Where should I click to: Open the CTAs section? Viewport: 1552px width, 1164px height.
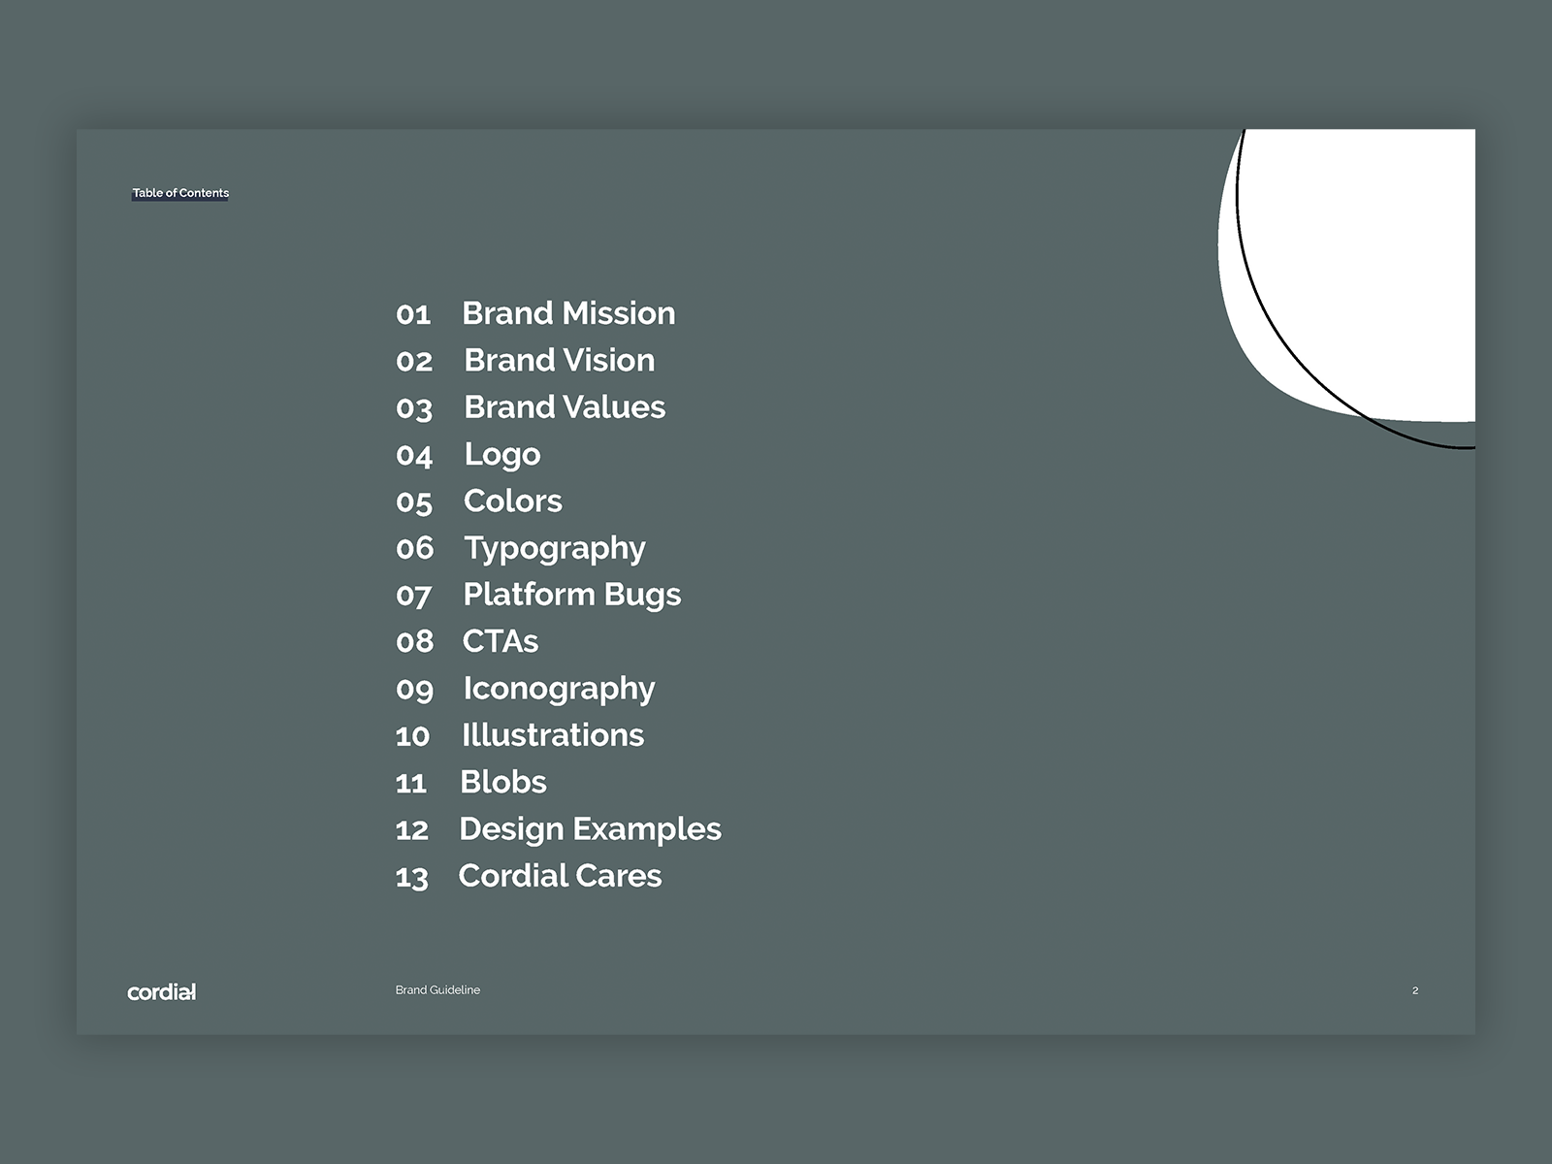coord(500,641)
